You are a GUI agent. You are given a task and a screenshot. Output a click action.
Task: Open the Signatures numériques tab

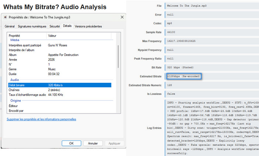pyautogui.click(x=32, y=26)
